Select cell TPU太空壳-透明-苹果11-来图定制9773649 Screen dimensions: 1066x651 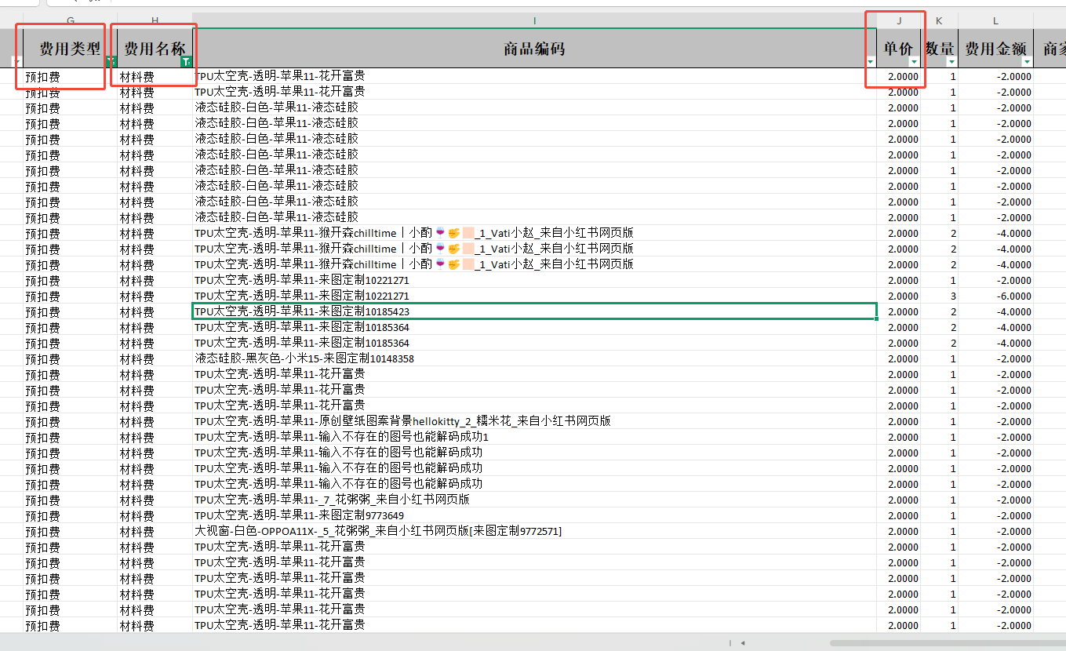[534, 515]
